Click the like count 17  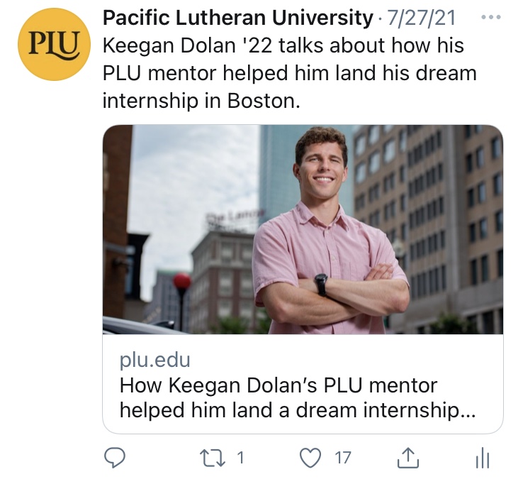[342, 458]
